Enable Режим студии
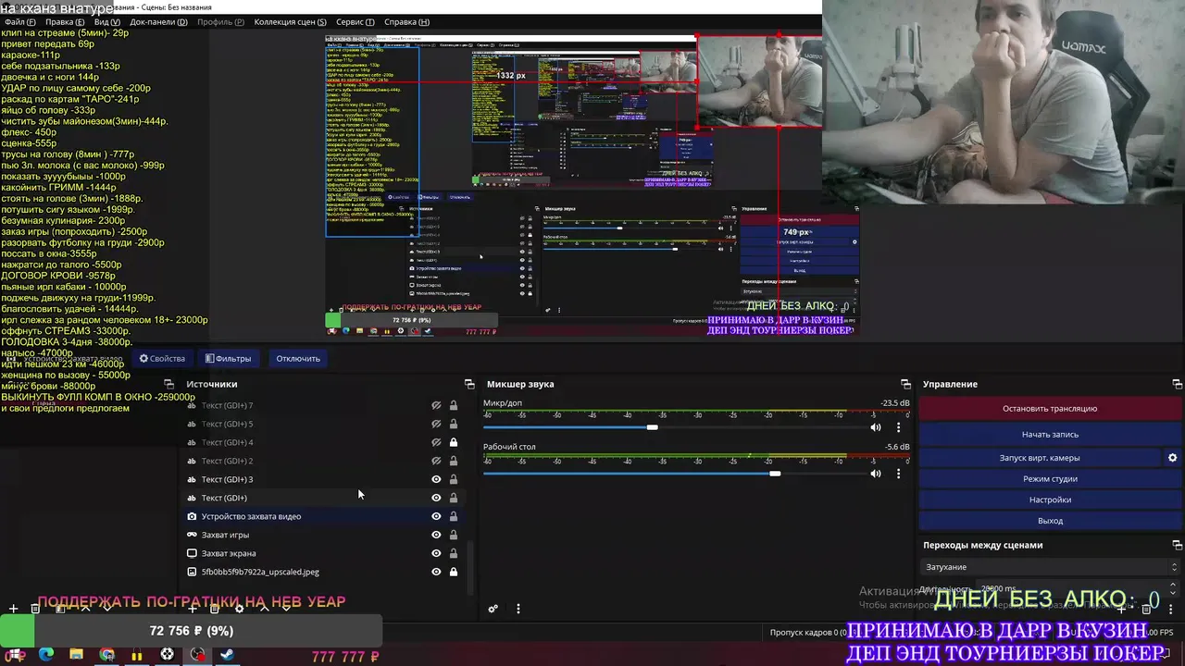Screen dimensions: 1185x666 click(1050, 478)
